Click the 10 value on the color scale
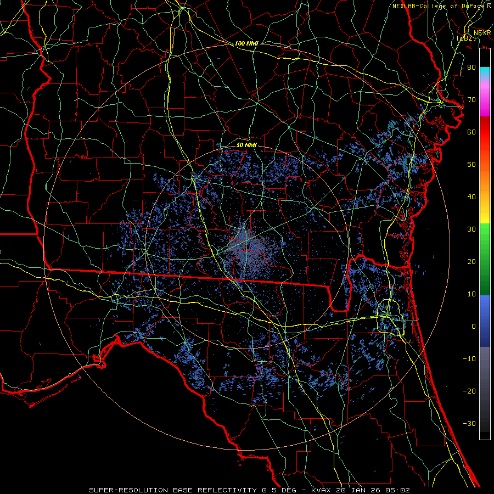 click(x=471, y=294)
